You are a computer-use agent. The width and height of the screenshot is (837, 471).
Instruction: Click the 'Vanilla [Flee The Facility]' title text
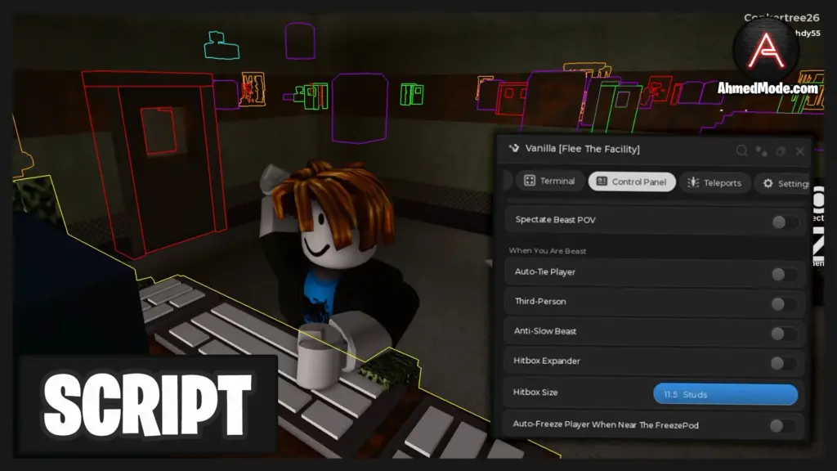582,149
